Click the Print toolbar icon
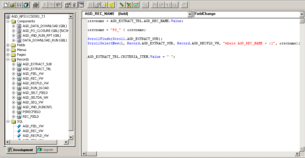 coord(35,5)
